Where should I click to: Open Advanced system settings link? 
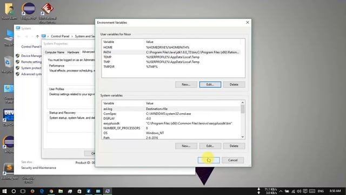click(31, 74)
